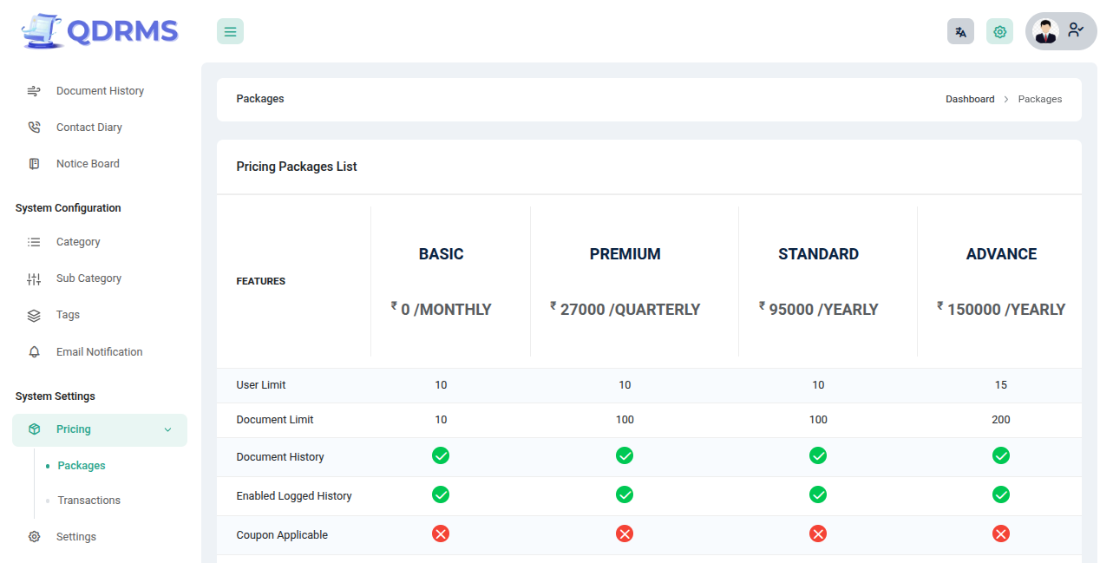
Task: Open Packages submenu item
Action: click(x=82, y=466)
